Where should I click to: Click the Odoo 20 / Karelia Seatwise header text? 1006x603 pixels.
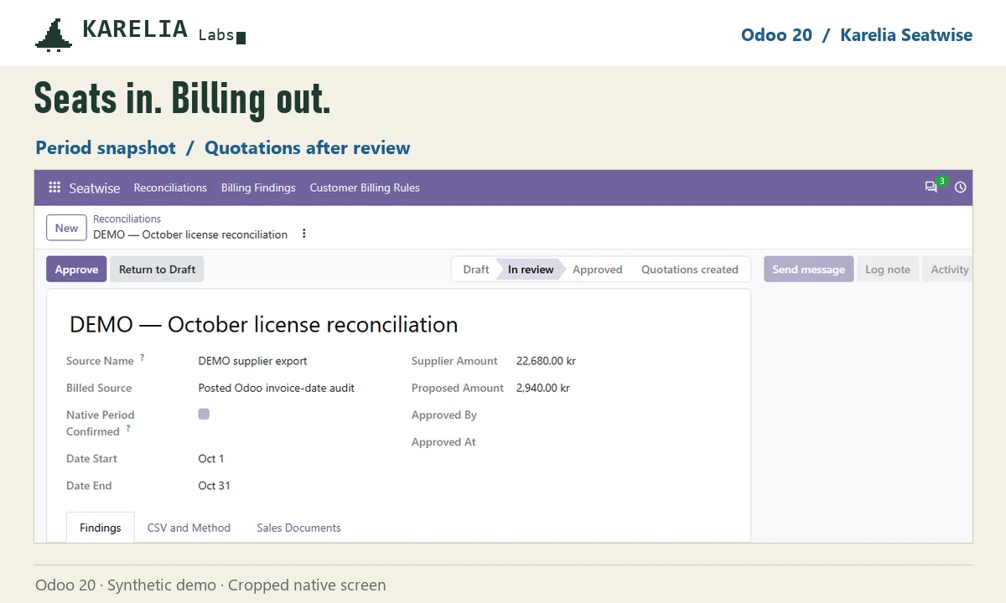(x=857, y=35)
